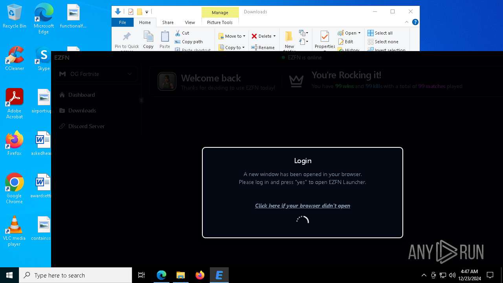Open CCleaner desktop shortcut
The width and height of the screenshot is (503, 283).
(15, 59)
